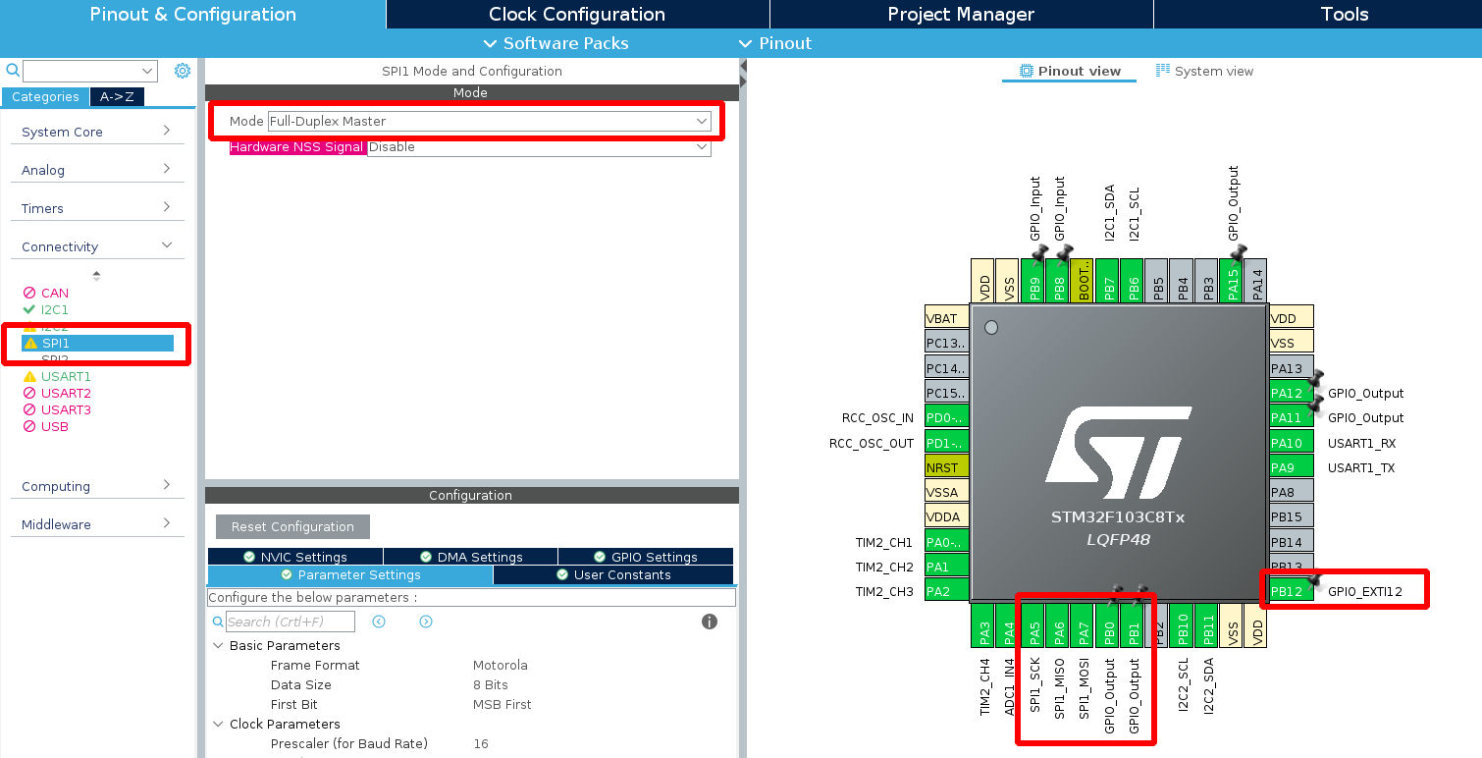Select pin PA3 on the chip

pyautogui.click(x=984, y=624)
